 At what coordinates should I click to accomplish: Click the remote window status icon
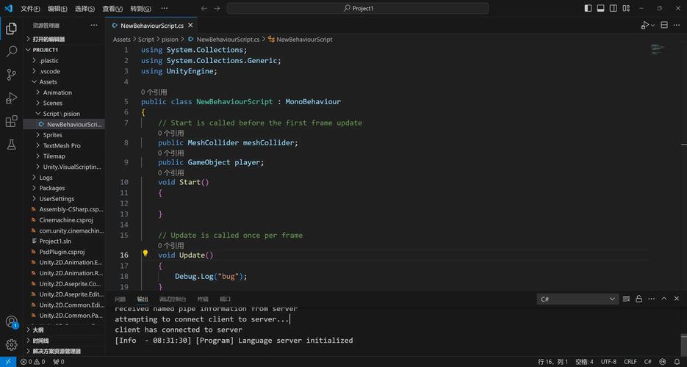8,362
